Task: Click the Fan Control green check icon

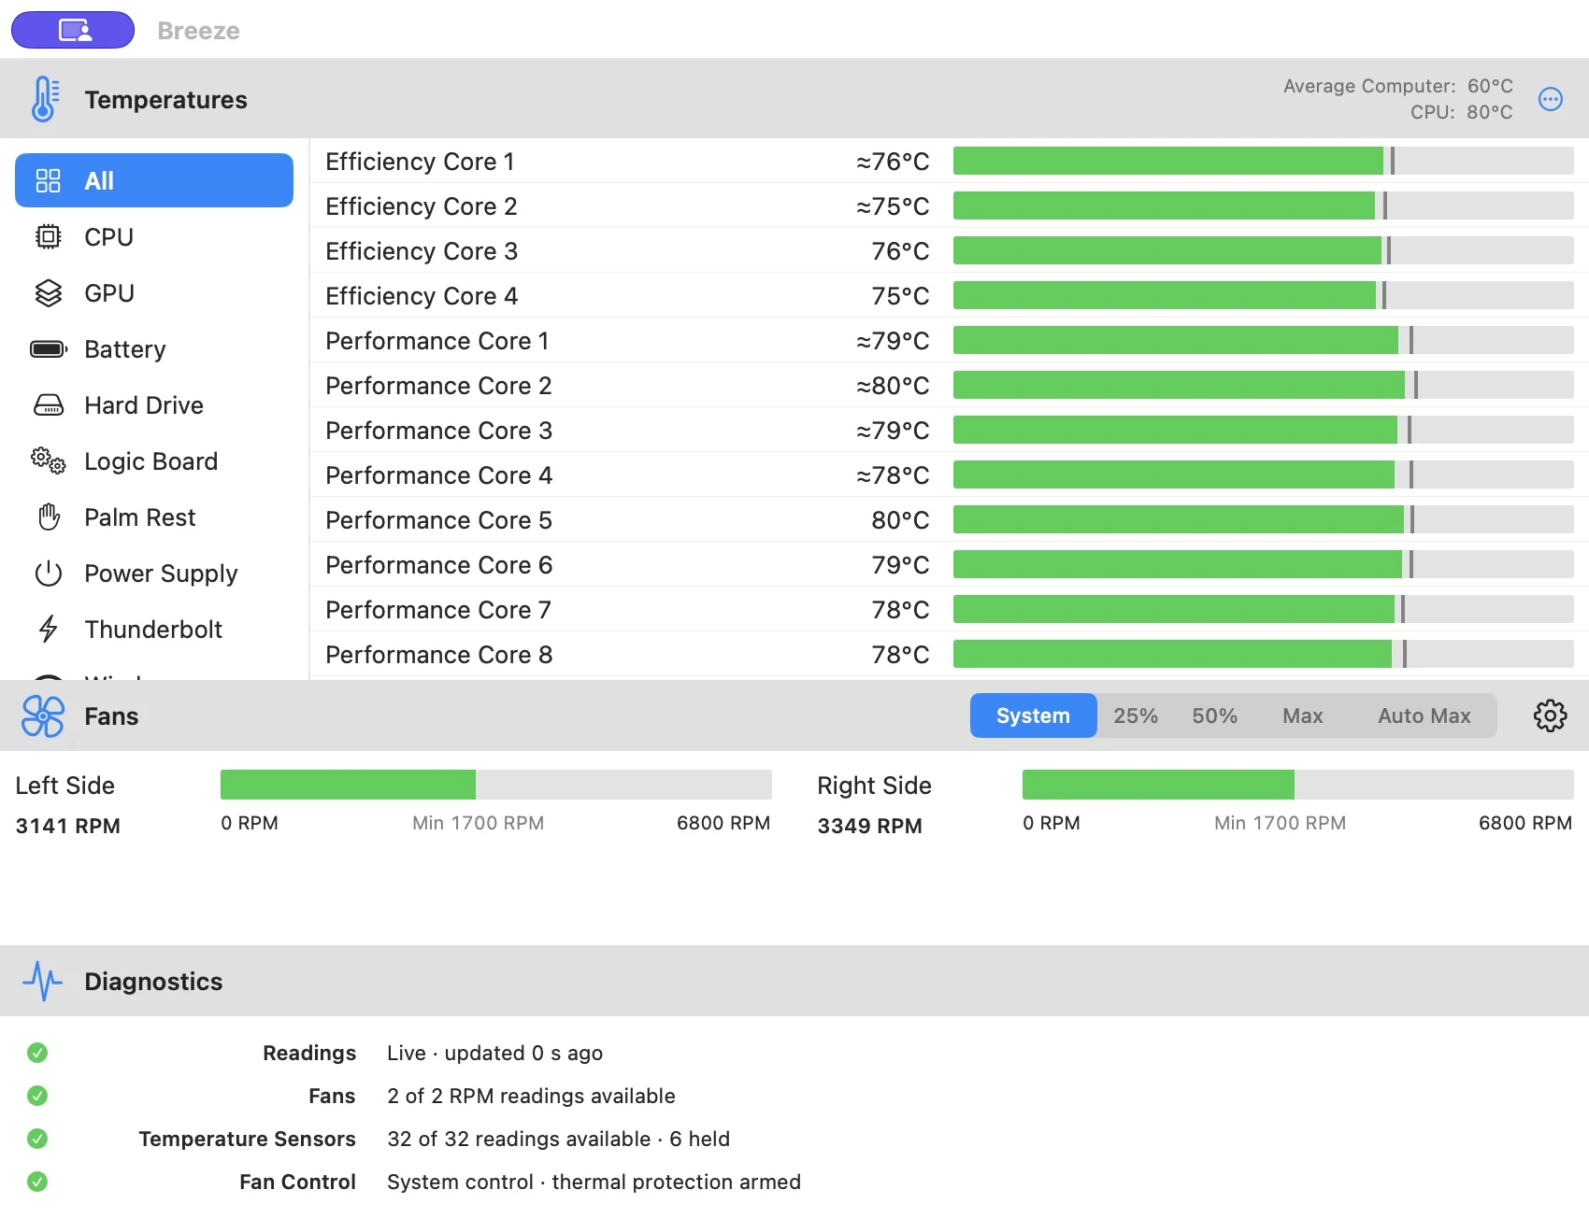Action: 37,1182
